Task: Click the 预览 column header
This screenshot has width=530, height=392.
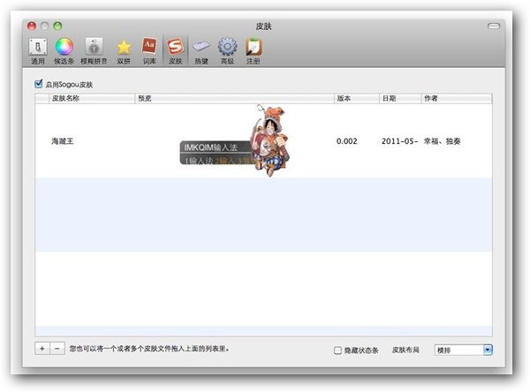Action: tap(235, 98)
